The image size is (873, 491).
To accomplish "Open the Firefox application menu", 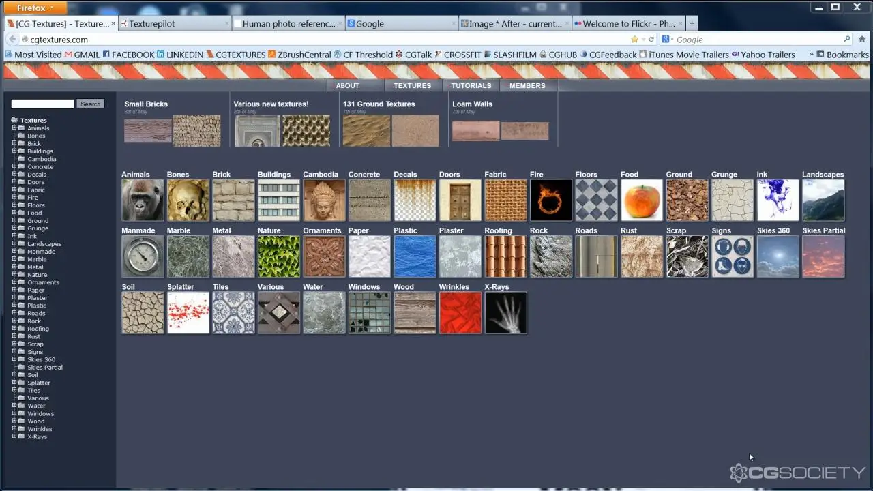I will click(35, 8).
